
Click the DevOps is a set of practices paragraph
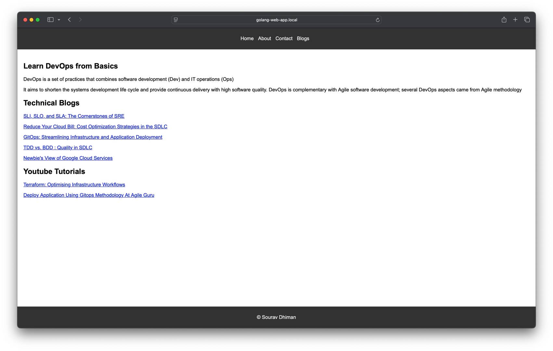coord(128,79)
